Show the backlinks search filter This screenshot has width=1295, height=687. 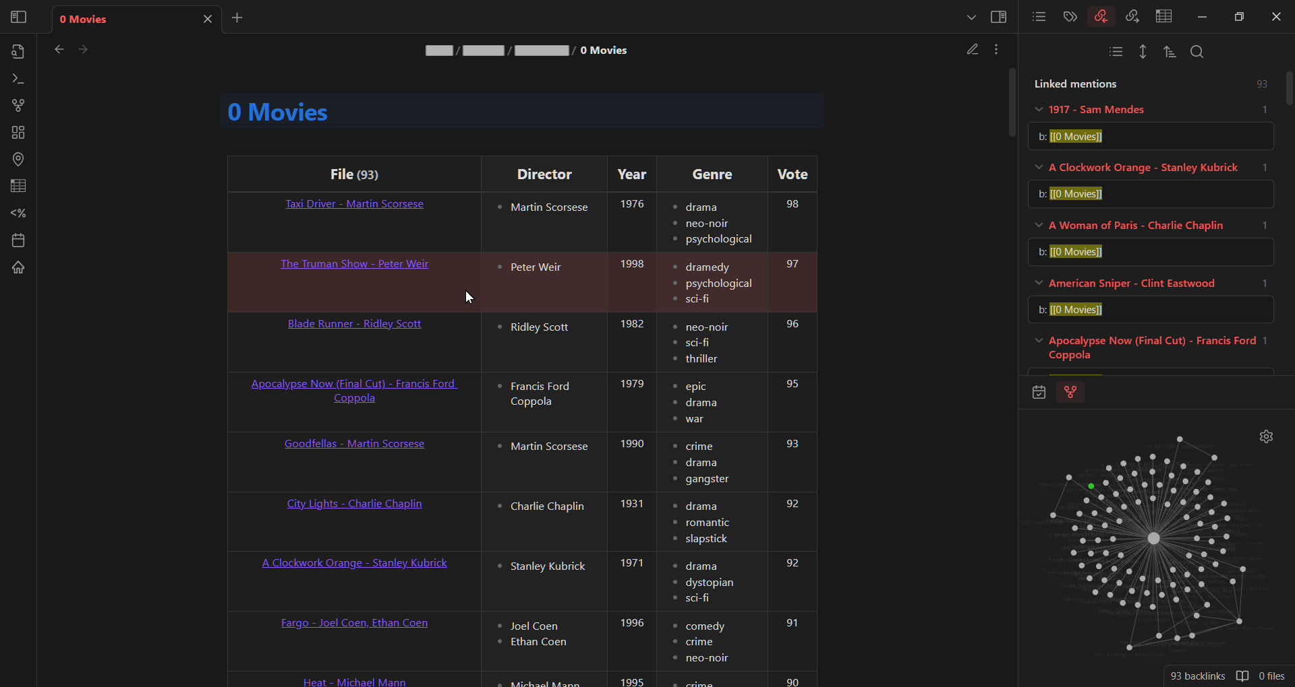click(x=1197, y=52)
